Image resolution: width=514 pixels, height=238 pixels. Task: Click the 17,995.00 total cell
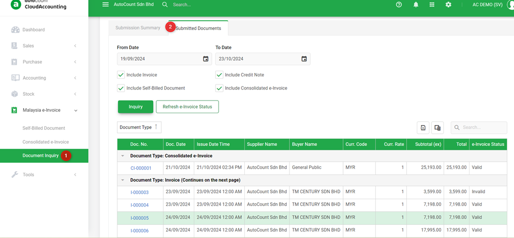pos(457,230)
